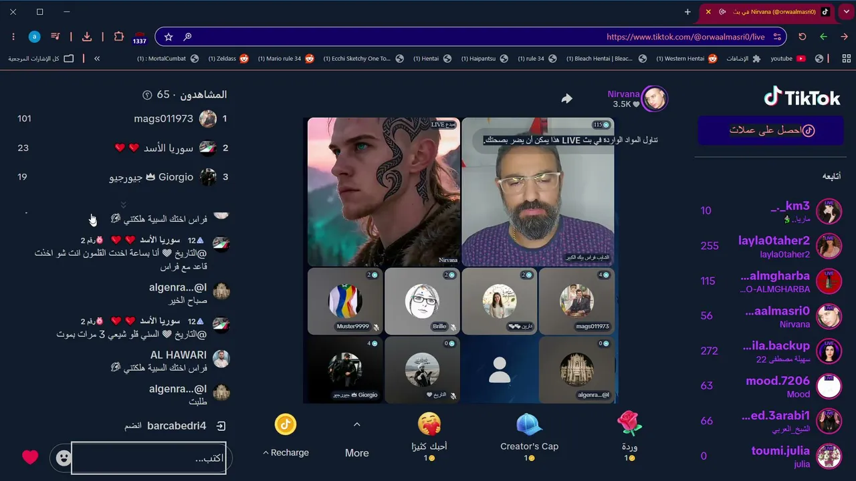Open the zoom magnifier icon in address bar
This screenshot has width=856, height=481.
coord(187,37)
